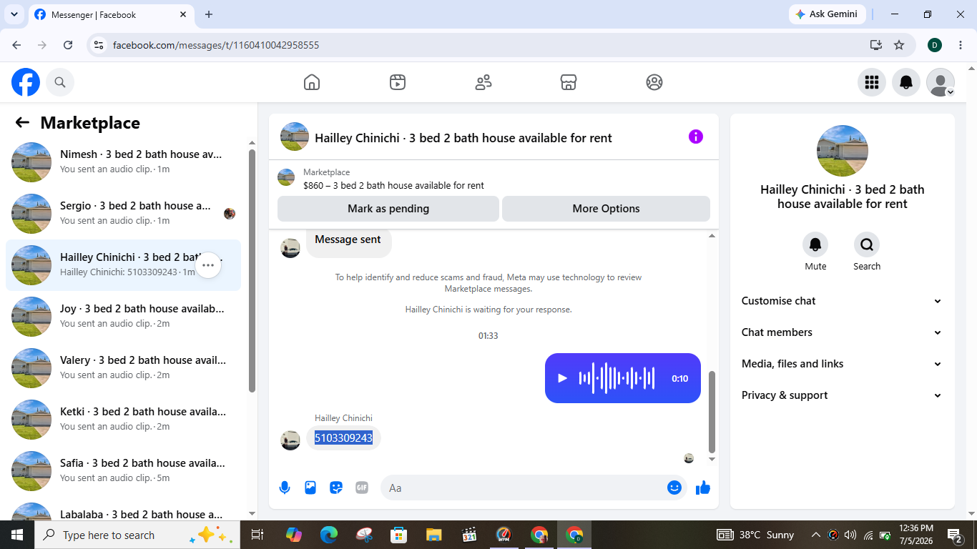Expand Media, files and links section
The image size is (977, 549).
(842, 364)
